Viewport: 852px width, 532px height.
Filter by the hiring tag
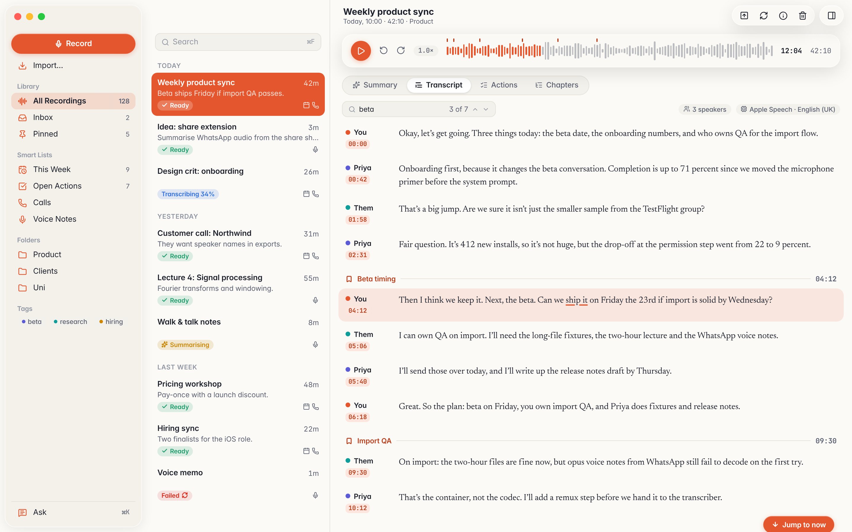tap(111, 322)
